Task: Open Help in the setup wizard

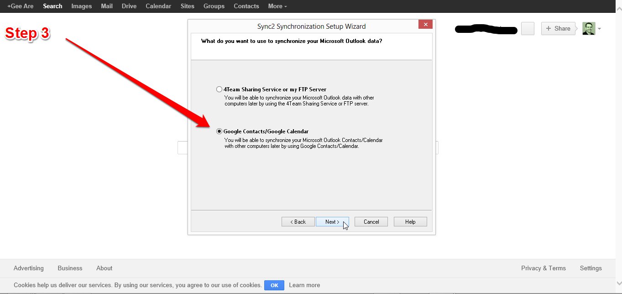Action: point(410,222)
